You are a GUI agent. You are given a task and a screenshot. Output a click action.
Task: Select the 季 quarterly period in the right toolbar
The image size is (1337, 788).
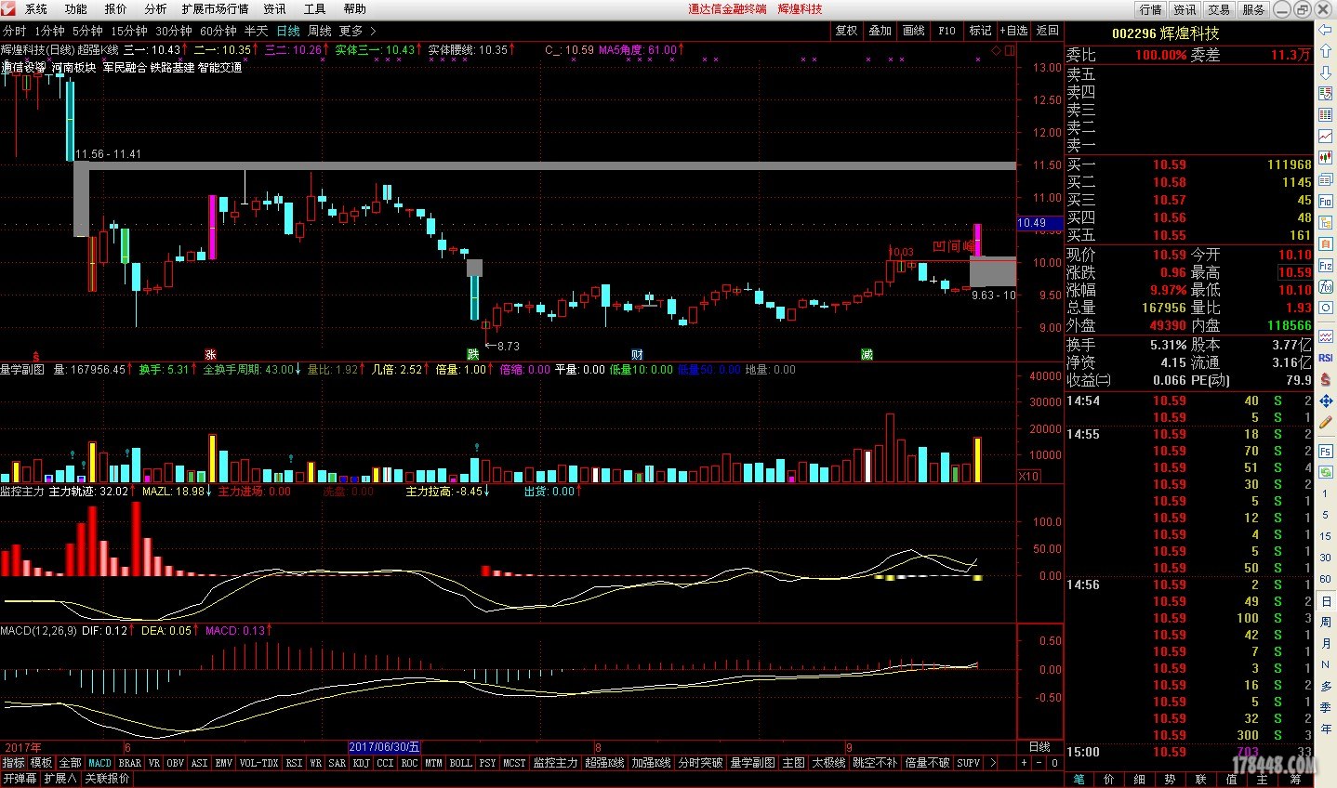pyautogui.click(x=1326, y=707)
